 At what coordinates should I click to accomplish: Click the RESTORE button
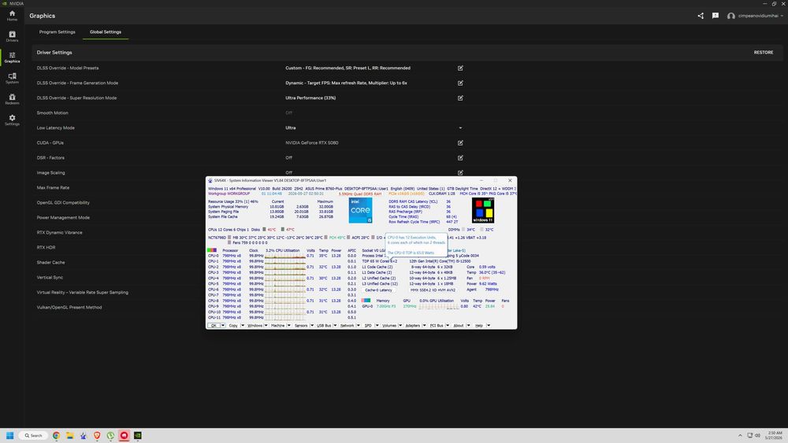click(x=764, y=52)
